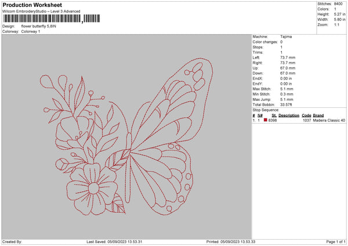348x246 pixels.
Task: Click the Created By label
Action: [x=12, y=242]
